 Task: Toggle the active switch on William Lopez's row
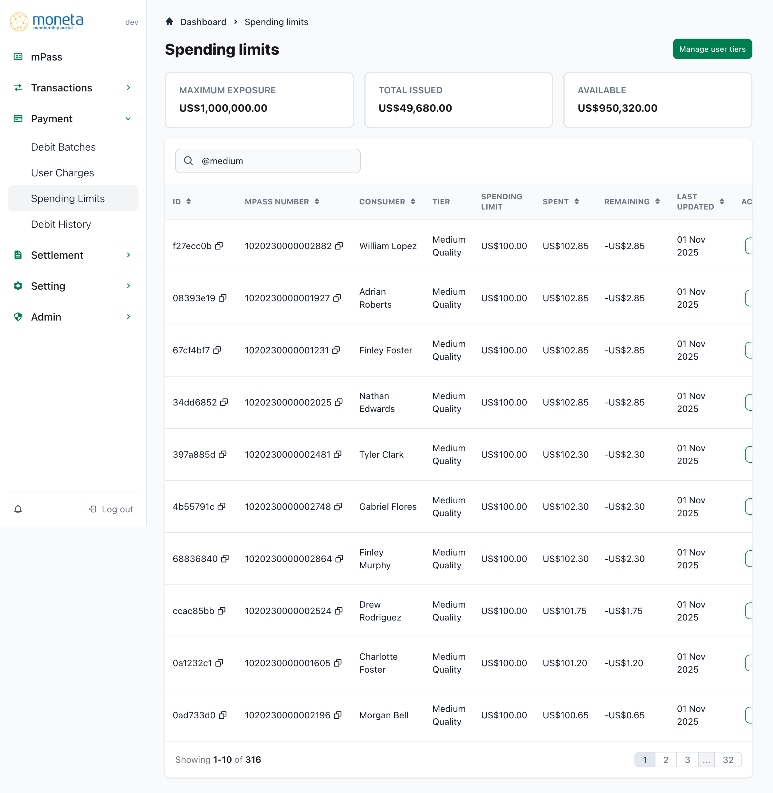749,246
